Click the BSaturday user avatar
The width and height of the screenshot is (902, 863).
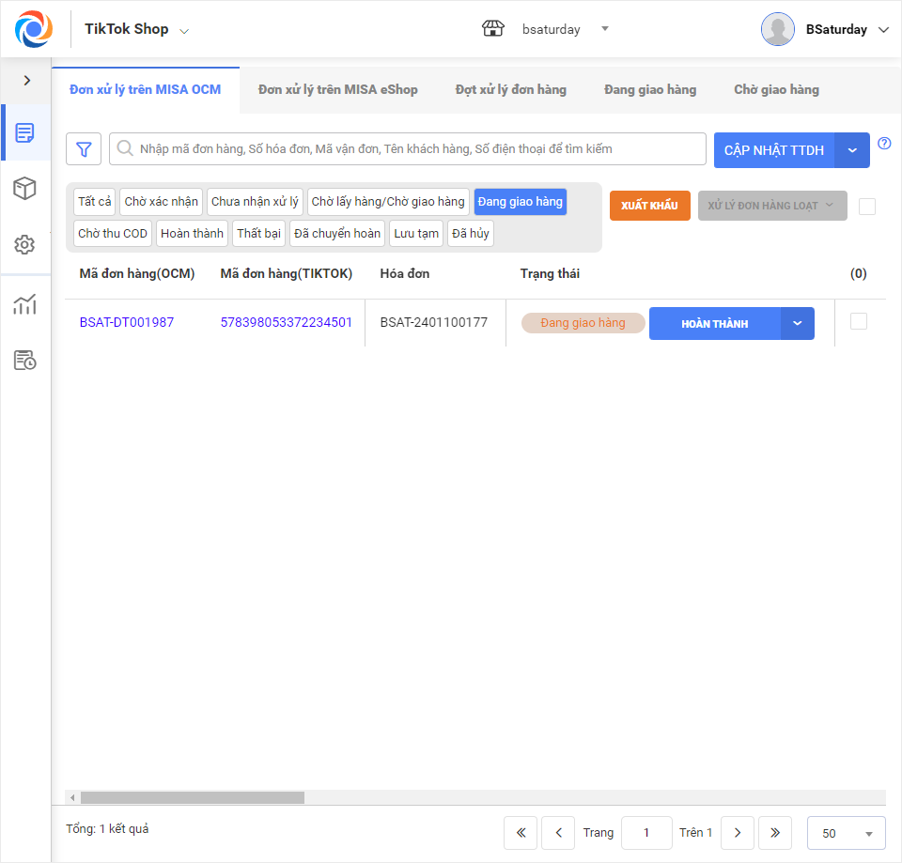click(x=778, y=29)
